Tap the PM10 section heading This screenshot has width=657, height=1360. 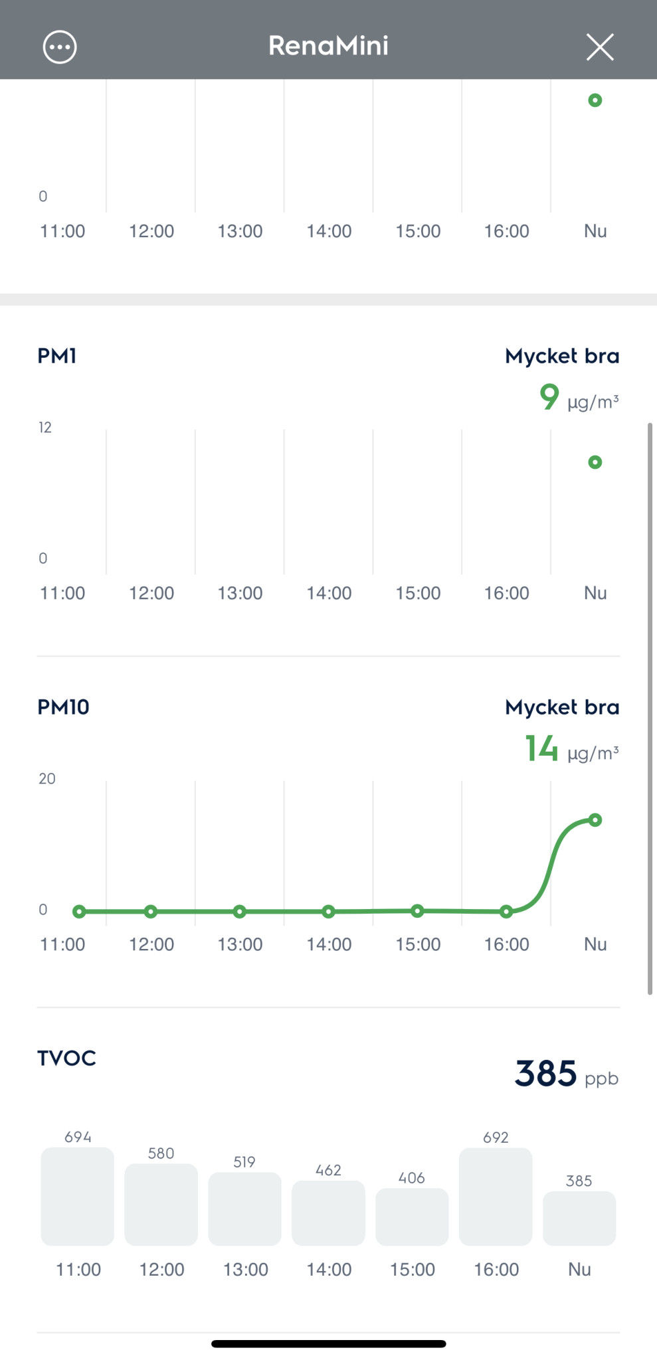click(63, 707)
